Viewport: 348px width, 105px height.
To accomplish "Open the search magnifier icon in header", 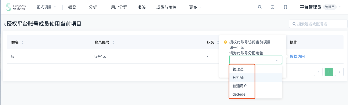I will coord(260,7).
